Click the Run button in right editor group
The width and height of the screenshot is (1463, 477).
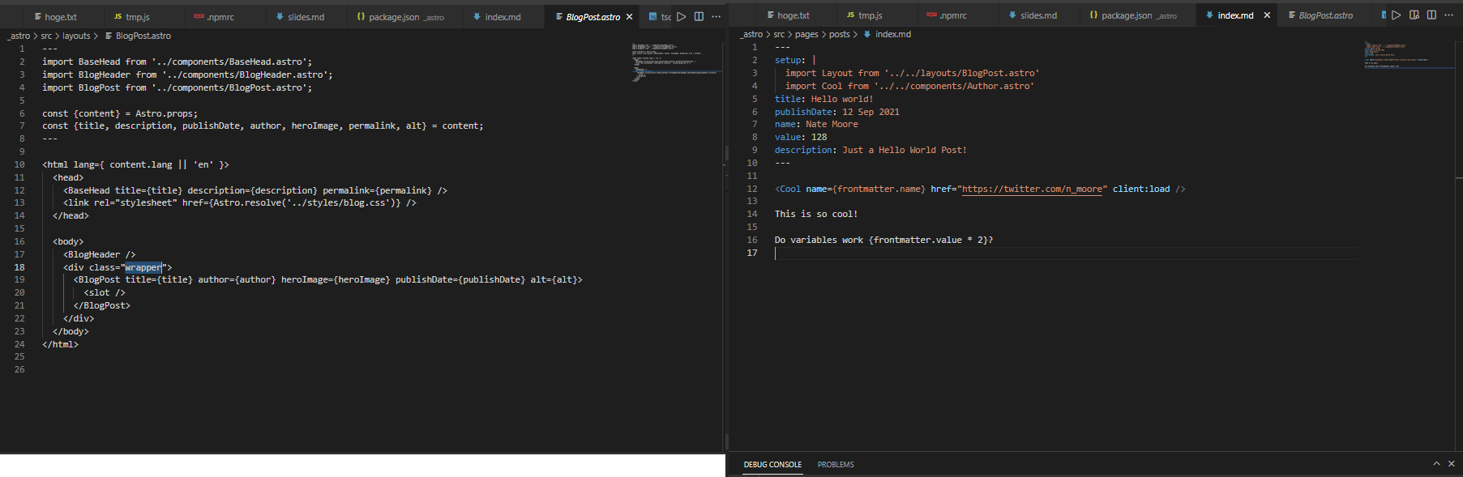point(1396,15)
